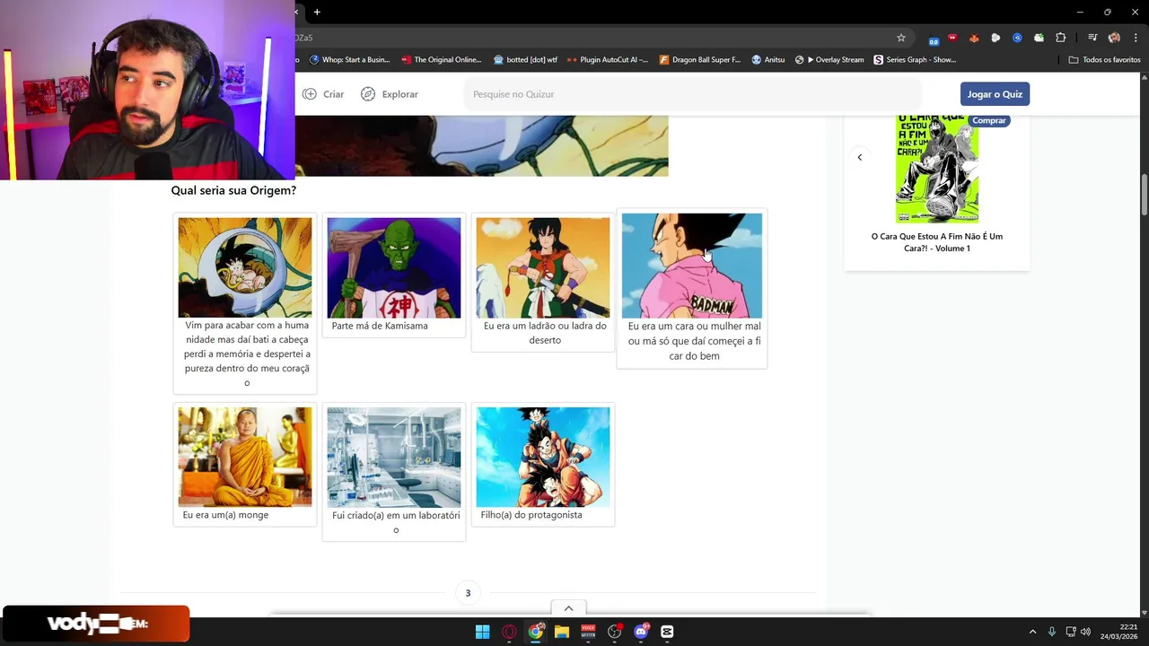Open the Chrome profile avatar
Image resolution: width=1149 pixels, height=646 pixels.
(1114, 38)
